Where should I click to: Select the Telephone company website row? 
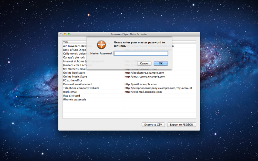pos(129,88)
